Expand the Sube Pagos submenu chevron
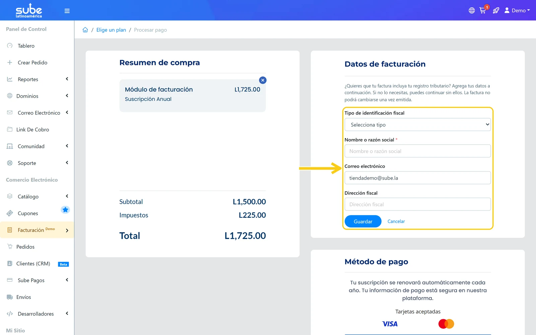 pyautogui.click(x=67, y=280)
